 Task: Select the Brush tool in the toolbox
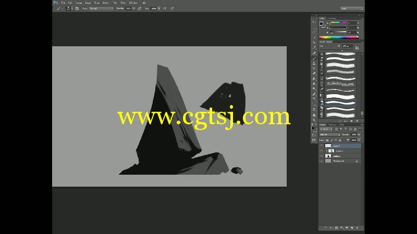coord(314,58)
